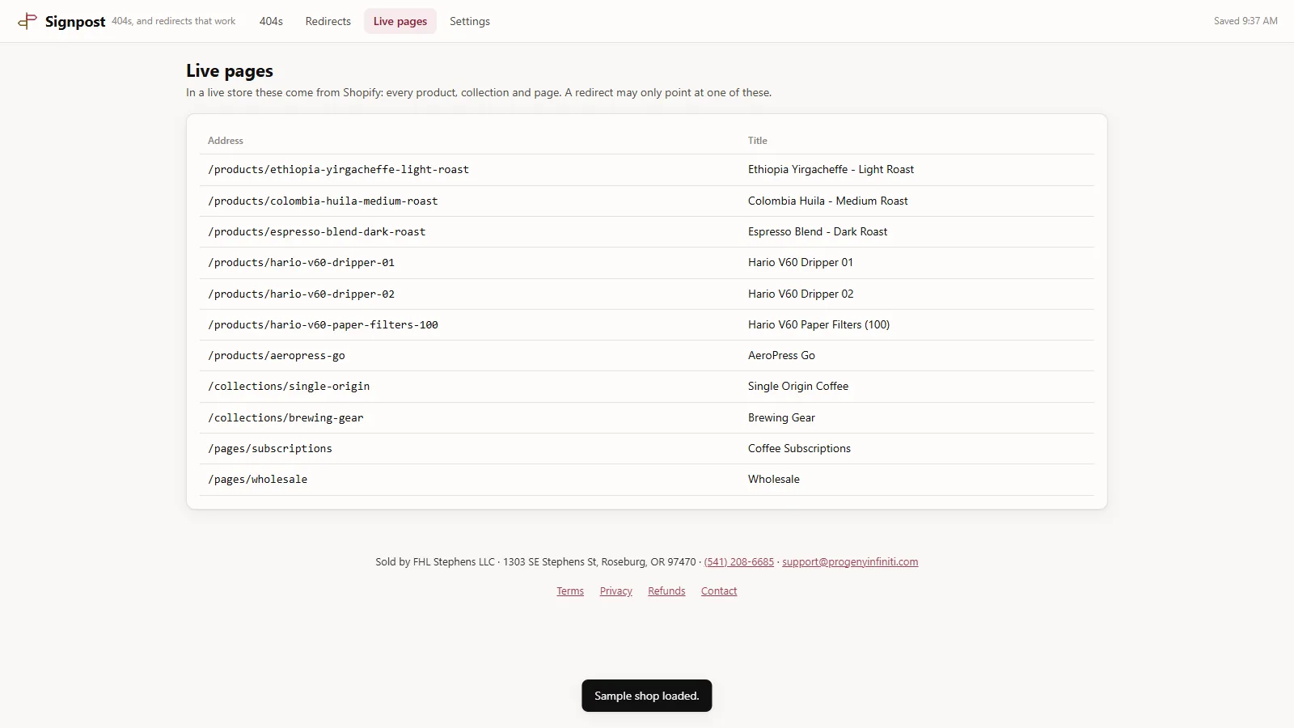This screenshot has height=728, width=1294.
Task: Email support@progenyinfiniti.com link
Action: (x=850, y=562)
